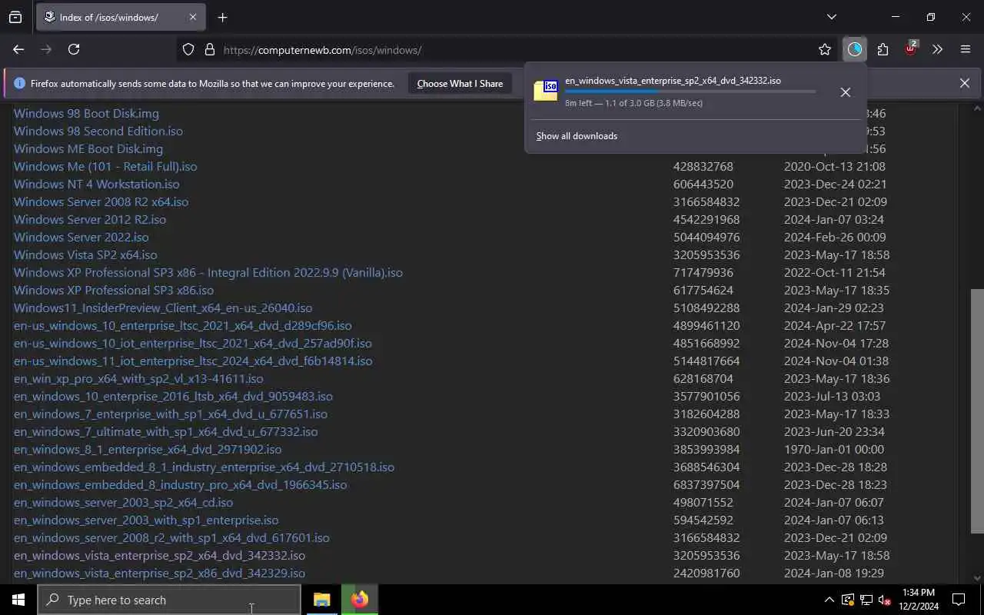Download en-us_windows_10_enterprise_ltsc_2021 iso
Screen dimensions: 984x615
point(183,325)
